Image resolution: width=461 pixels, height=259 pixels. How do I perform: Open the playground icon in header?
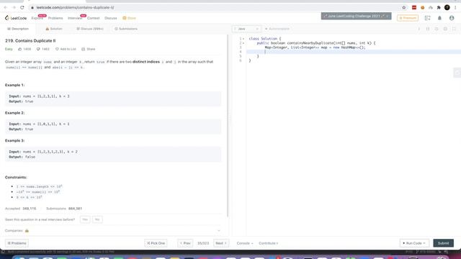click(427, 18)
